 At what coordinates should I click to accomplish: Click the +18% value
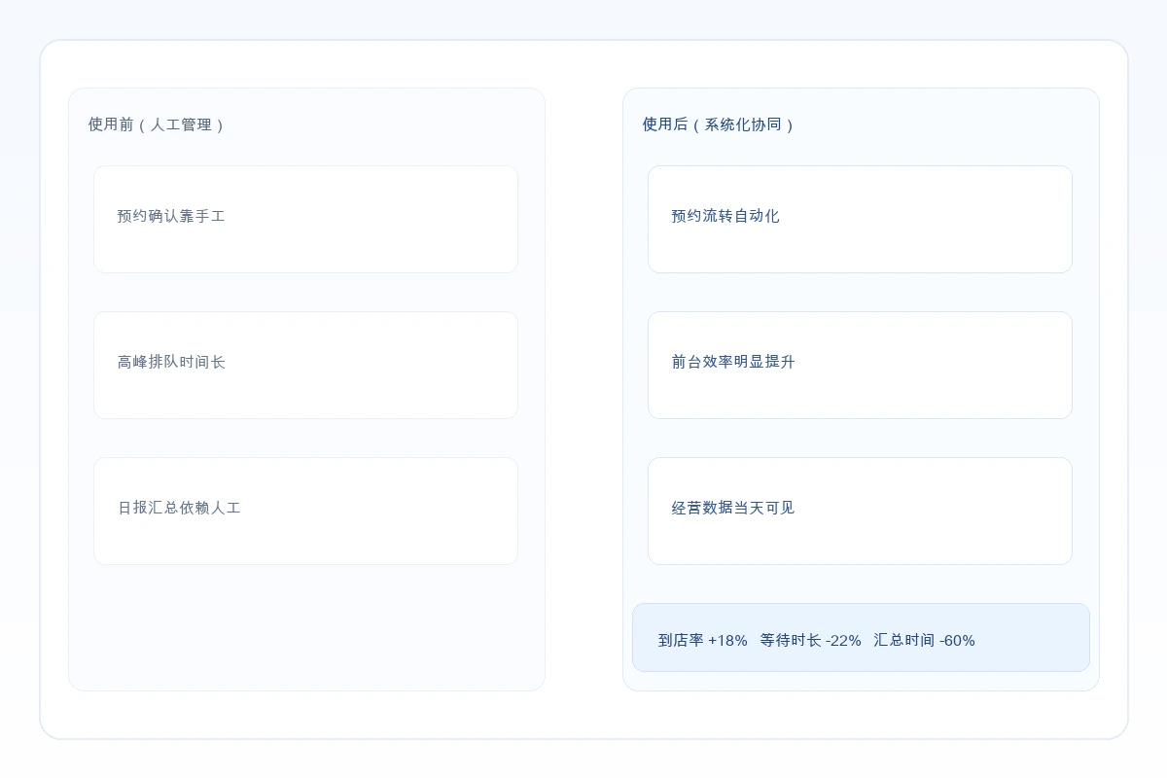pyautogui.click(x=727, y=640)
